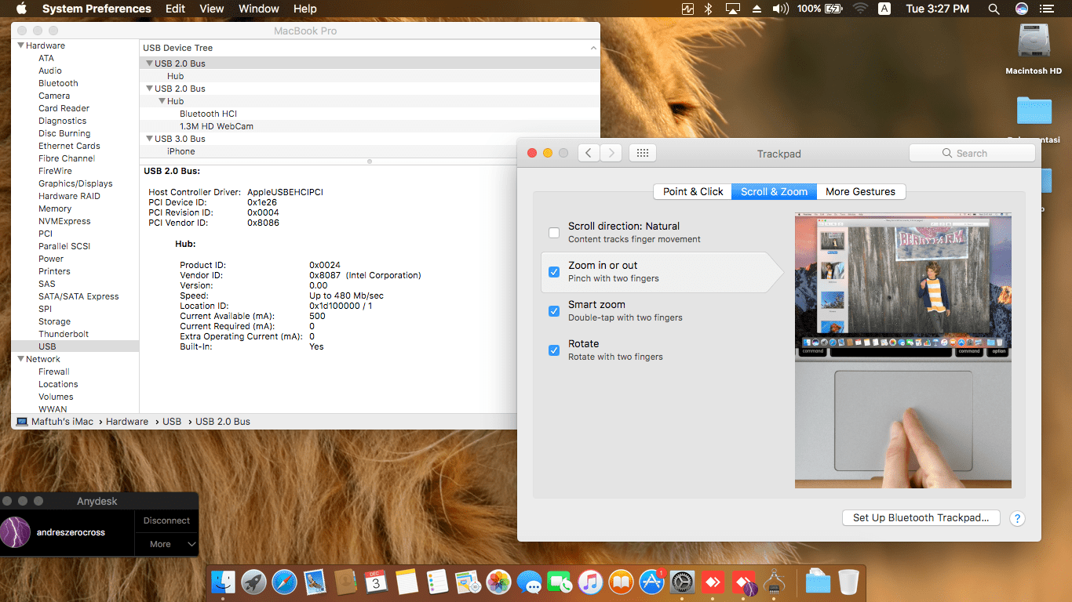
Task: Open the Apple menu
Action: coord(21,9)
